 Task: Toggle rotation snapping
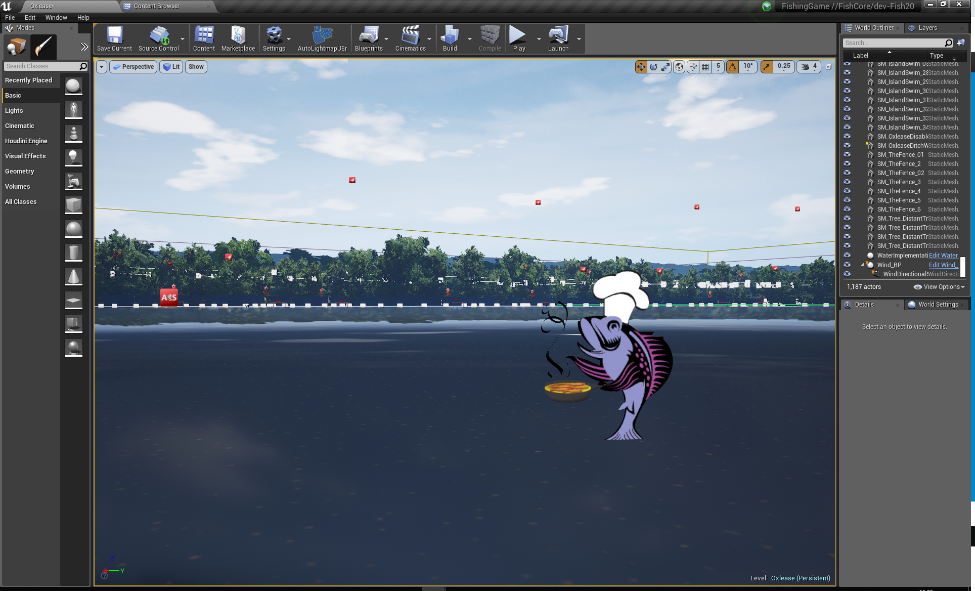click(732, 67)
